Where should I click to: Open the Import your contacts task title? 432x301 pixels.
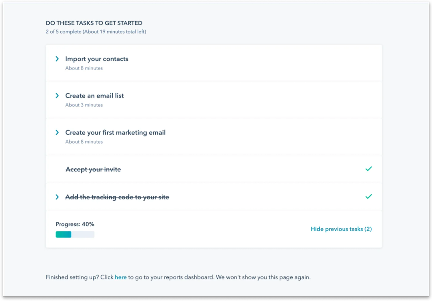97,59
